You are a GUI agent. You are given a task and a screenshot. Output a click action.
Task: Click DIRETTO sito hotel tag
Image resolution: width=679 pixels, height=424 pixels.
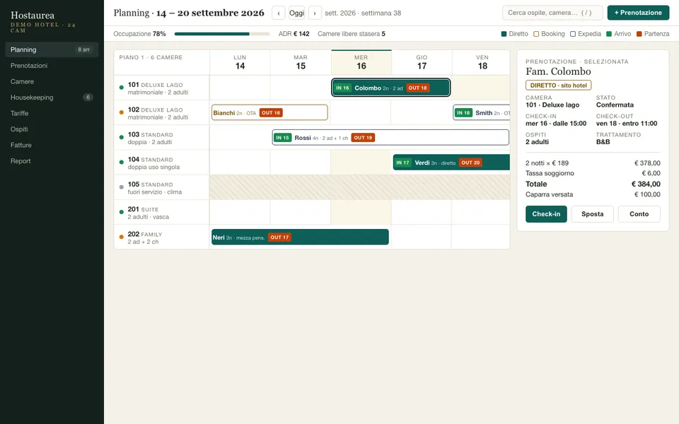click(x=558, y=86)
